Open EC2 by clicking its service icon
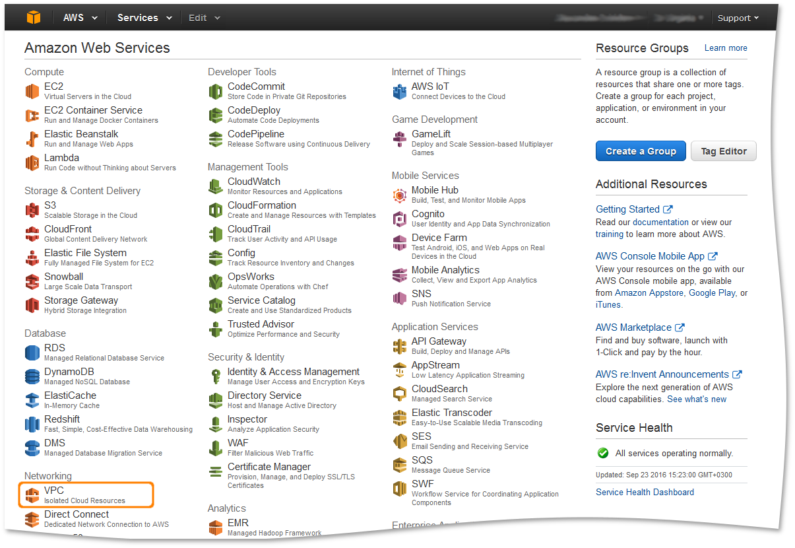 point(32,90)
